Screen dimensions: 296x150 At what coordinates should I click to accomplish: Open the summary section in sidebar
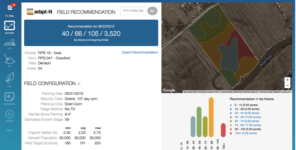click(10, 27)
